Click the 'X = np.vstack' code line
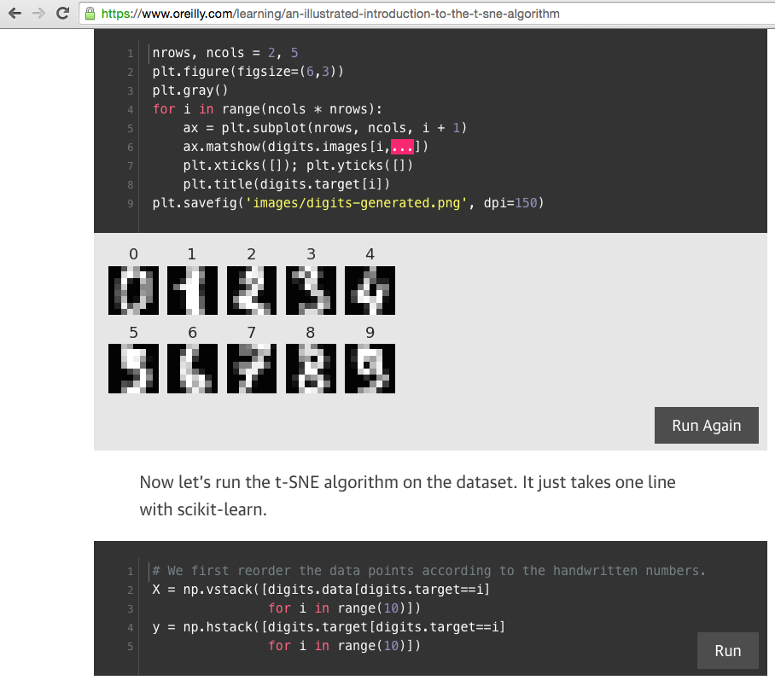This screenshot has height=686, width=775. [x=321, y=590]
